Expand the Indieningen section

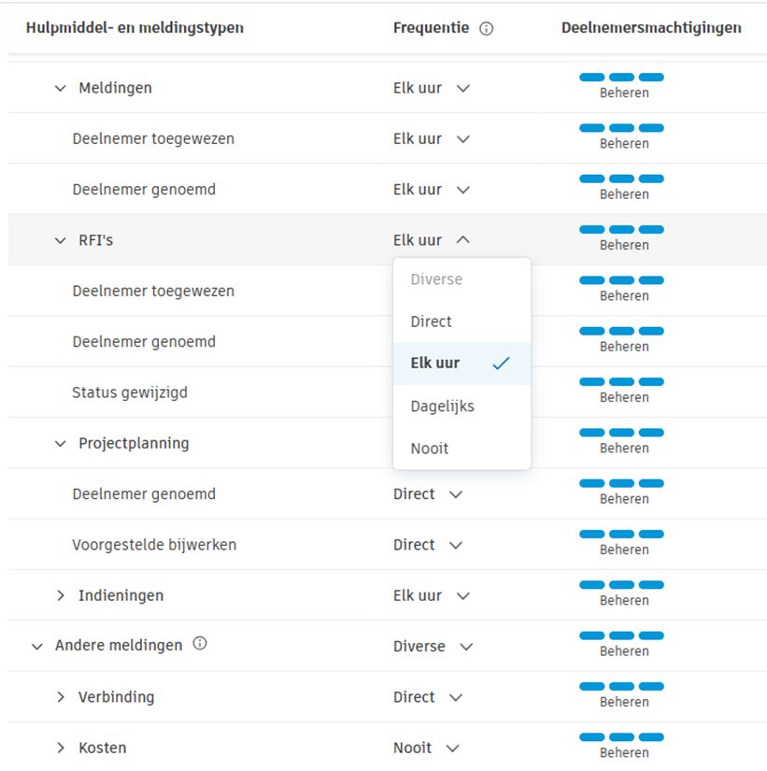[60, 595]
